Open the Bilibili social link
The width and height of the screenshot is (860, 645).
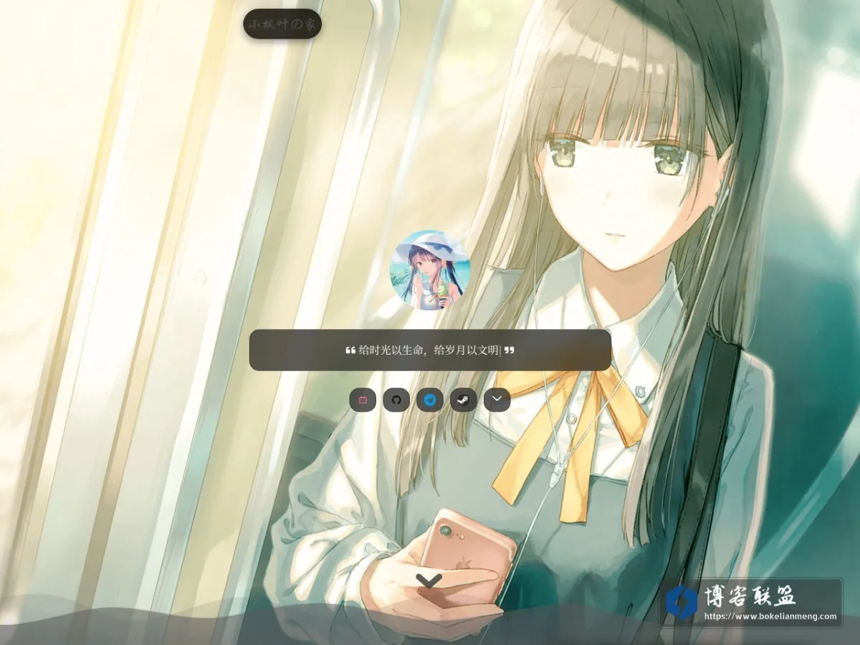point(363,400)
